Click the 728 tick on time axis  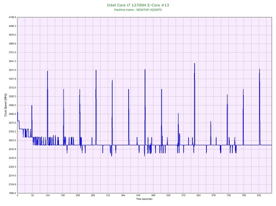[229, 195]
